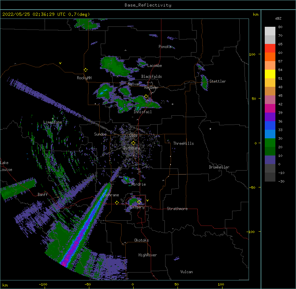Viewport: 296px width, 289px height.
Task: Click the green 30 dBZ legend swatch
Action: click(x=270, y=143)
